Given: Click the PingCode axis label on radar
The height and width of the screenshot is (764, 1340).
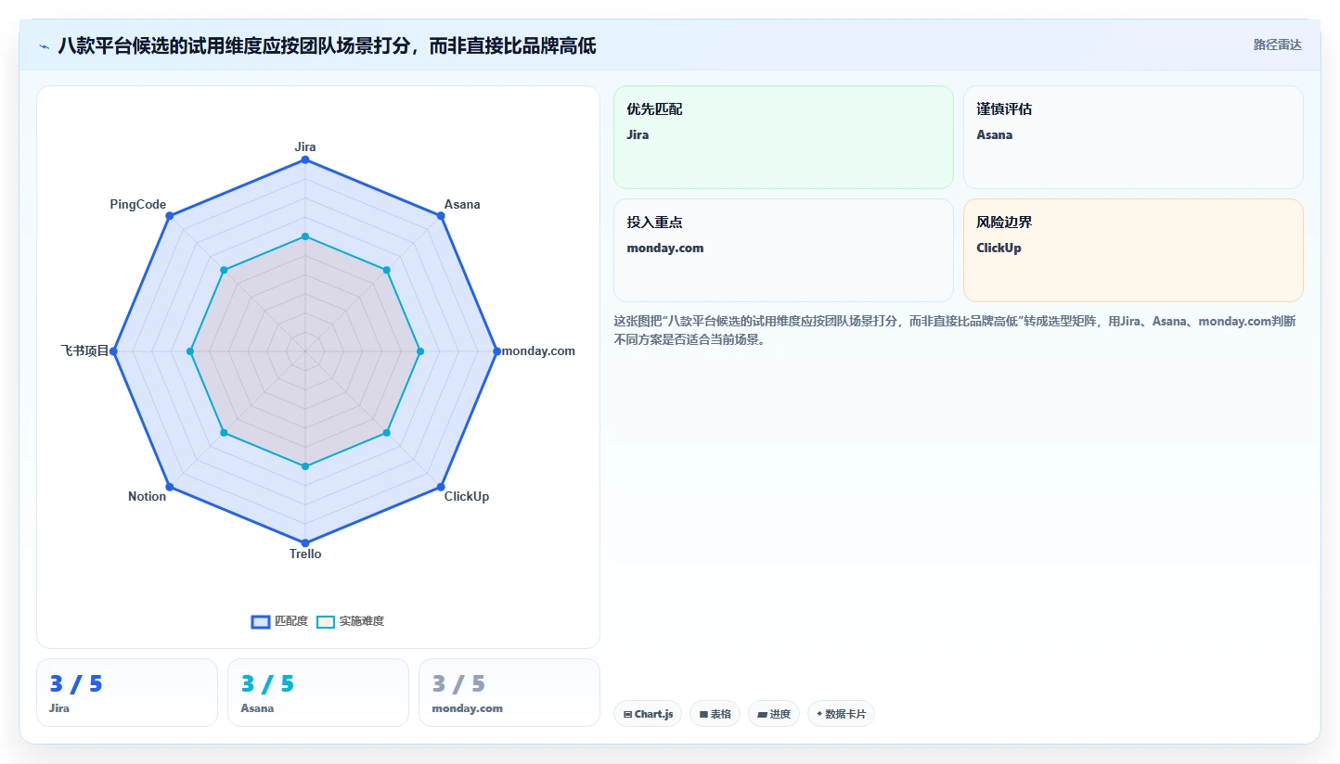Looking at the screenshot, I should click(138, 204).
